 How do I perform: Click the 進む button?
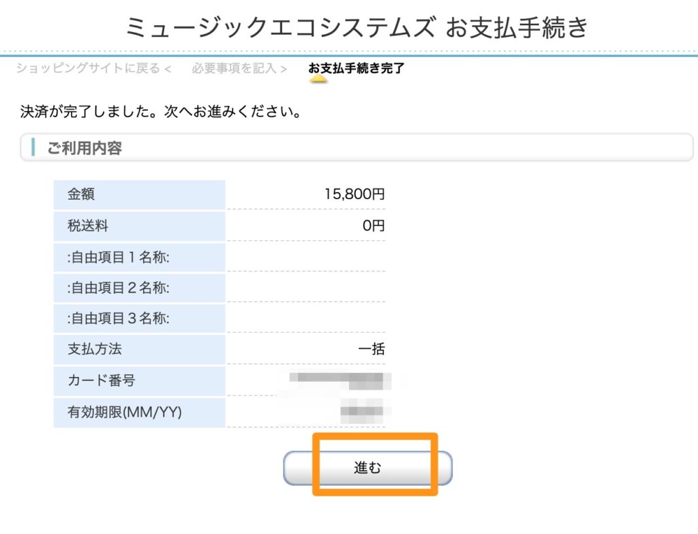(x=367, y=468)
